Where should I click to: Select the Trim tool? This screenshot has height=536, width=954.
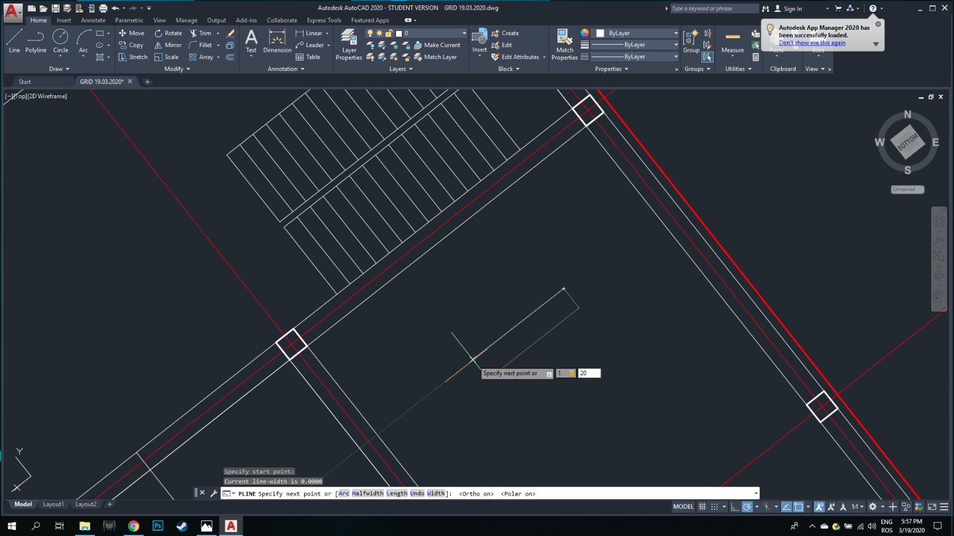(203, 33)
